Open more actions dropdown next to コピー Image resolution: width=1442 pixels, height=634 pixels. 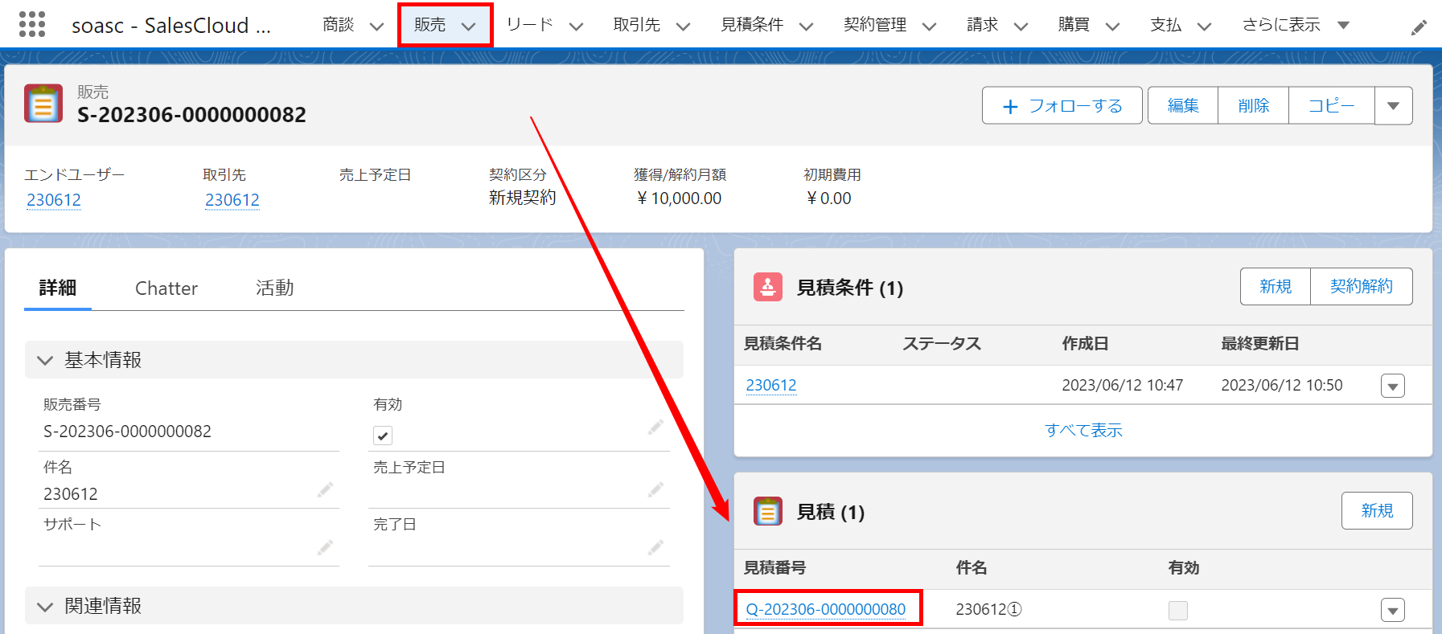point(1393,106)
